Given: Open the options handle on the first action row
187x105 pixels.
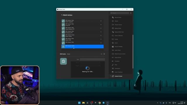Looking at the screenshot, I should (x=101, y=21).
